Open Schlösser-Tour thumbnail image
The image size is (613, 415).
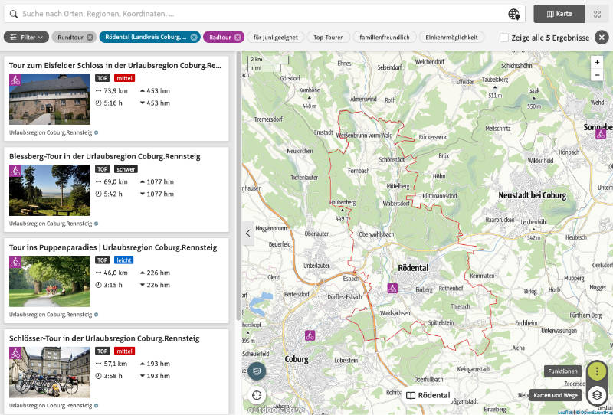point(49,372)
